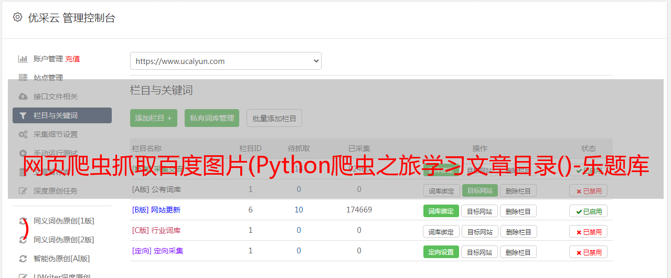The width and height of the screenshot is (671, 278).
Task: Select the filter icon of 栏目与关键词
Action: coord(23,115)
